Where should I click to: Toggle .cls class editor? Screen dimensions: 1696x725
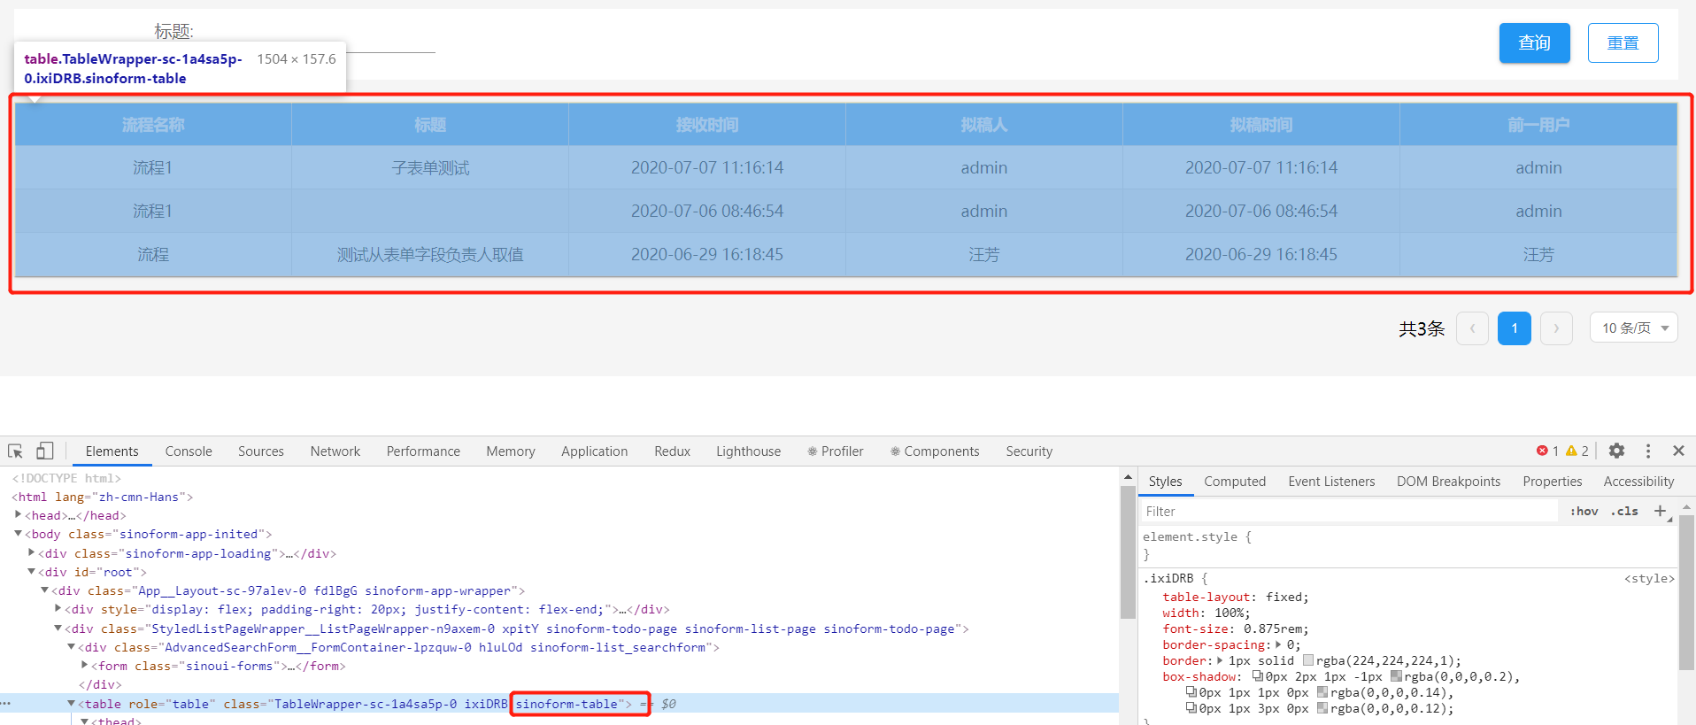pos(1624,511)
